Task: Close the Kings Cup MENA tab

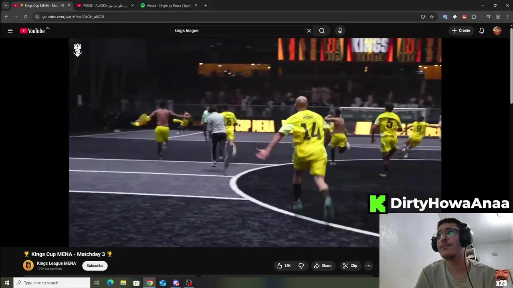Action: point(69,6)
